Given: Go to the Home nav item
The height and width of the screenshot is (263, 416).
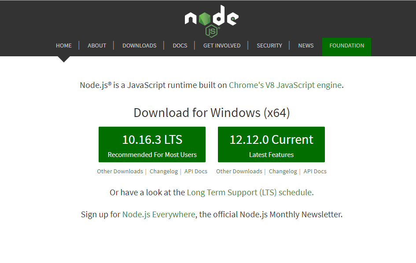Looking at the screenshot, I should pyautogui.click(x=64, y=46).
